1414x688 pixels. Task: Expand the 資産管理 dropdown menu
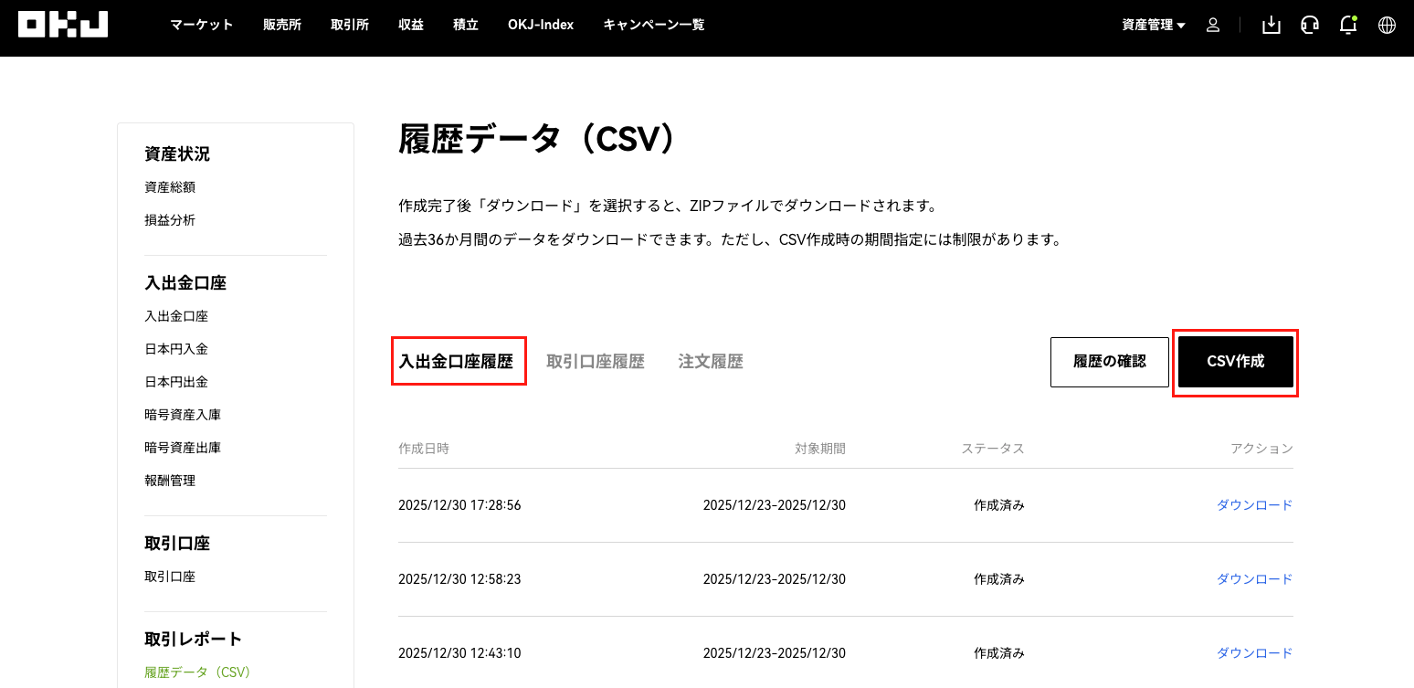pos(1153,26)
